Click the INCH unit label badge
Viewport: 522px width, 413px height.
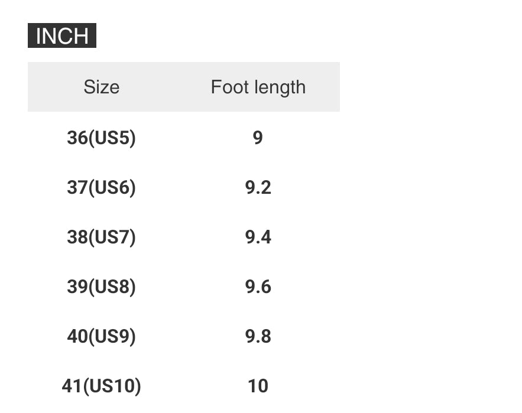pyautogui.click(x=61, y=35)
